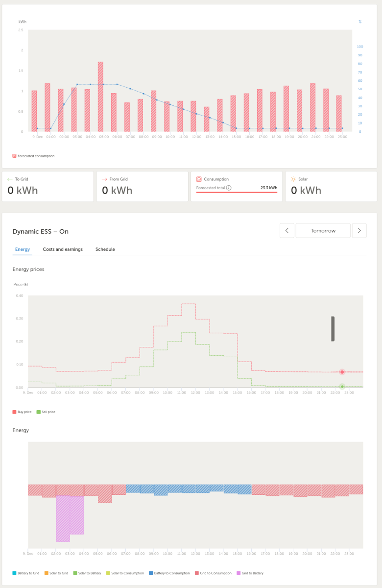Go to next day with right chevron
The image size is (382, 588).
359,231
